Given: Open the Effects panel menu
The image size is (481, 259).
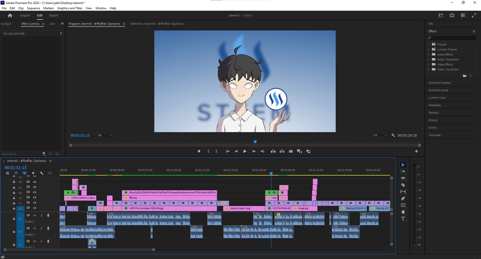Looking at the screenshot, I should [x=474, y=31].
